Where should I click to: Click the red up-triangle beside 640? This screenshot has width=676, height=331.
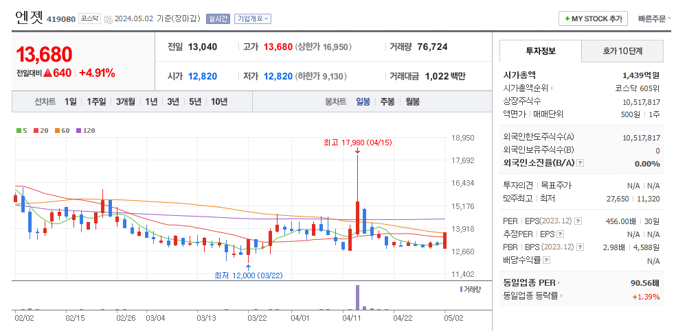47,73
